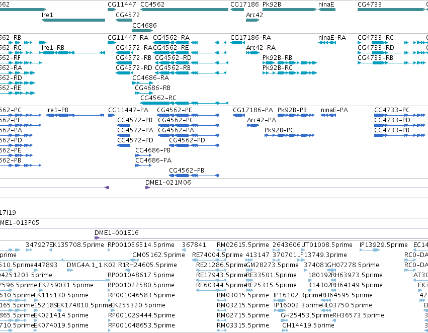Select the Pk92B gene label

pos(272,5)
